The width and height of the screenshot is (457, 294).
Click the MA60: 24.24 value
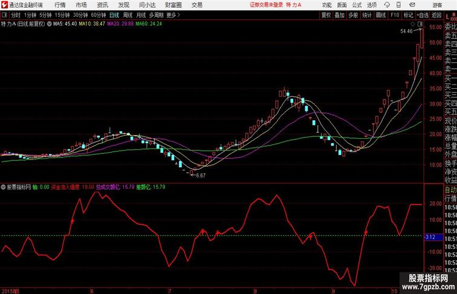pos(149,24)
